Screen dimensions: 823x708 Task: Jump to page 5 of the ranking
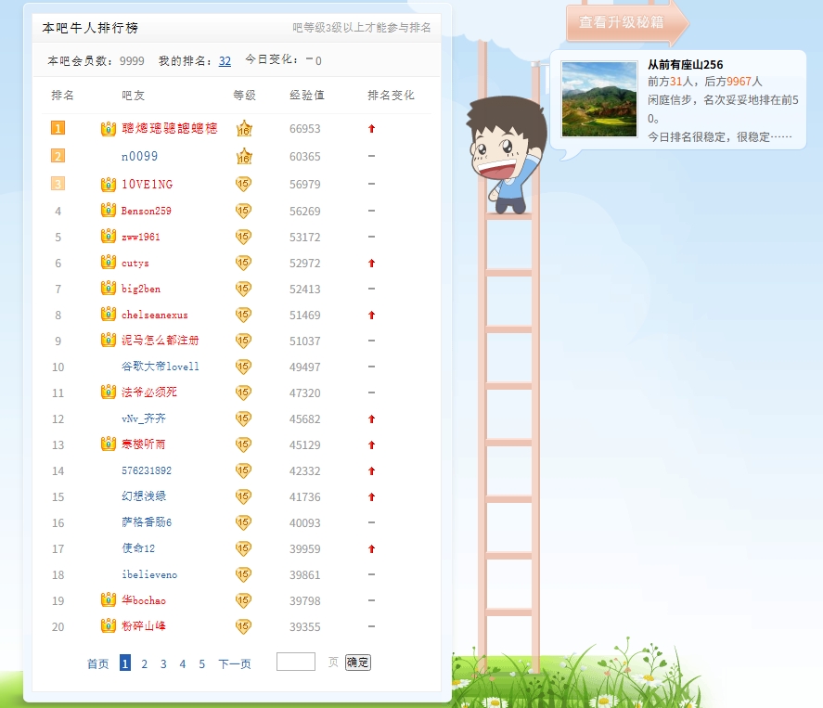click(x=201, y=663)
